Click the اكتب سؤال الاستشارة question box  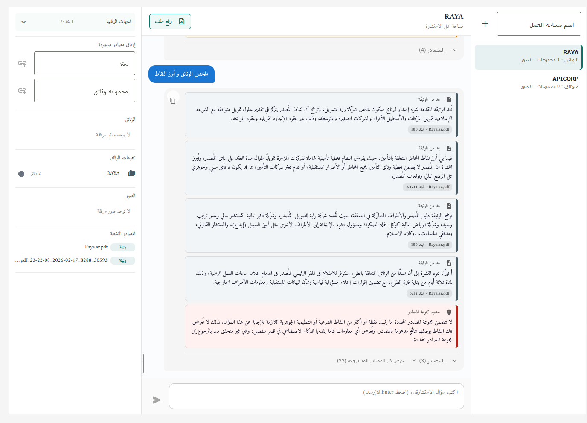tap(317, 397)
